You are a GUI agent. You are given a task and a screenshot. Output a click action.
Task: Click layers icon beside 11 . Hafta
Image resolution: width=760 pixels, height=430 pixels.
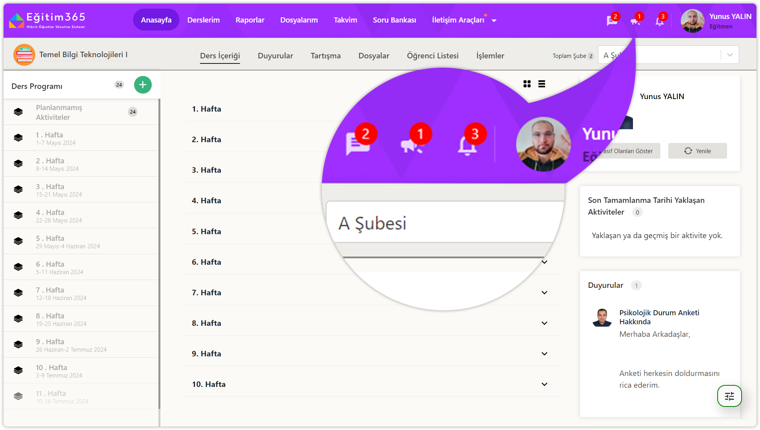pos(18,396)
